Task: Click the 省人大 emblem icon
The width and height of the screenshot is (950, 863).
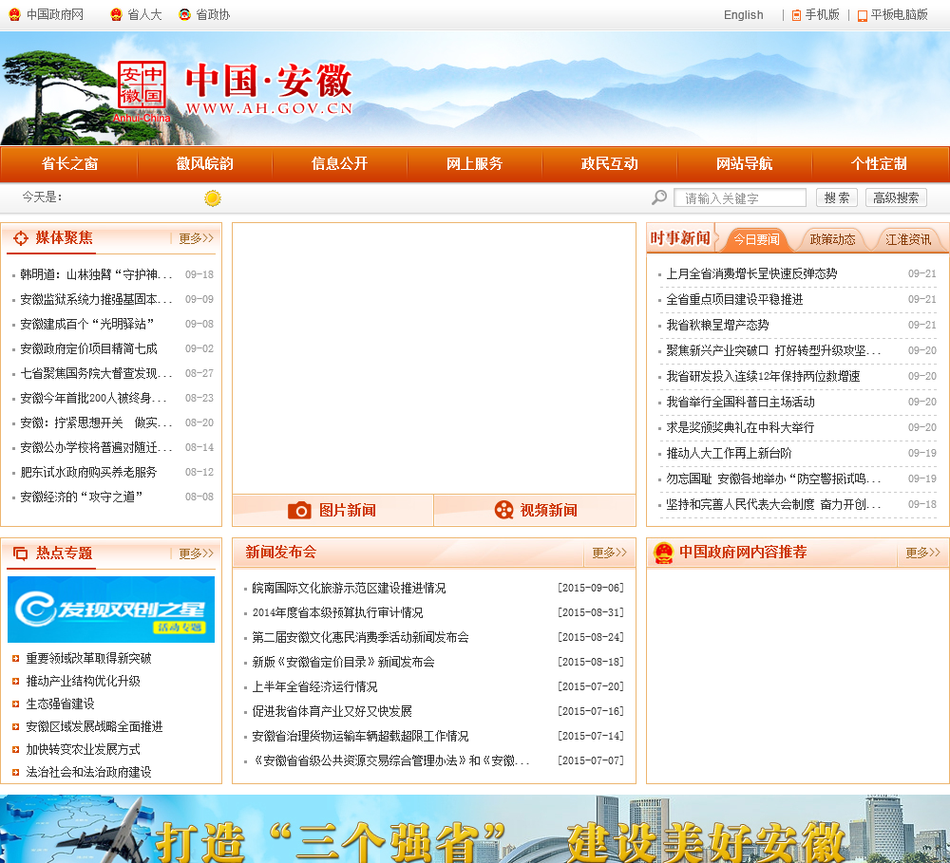Action: click(x=116, y=15)
